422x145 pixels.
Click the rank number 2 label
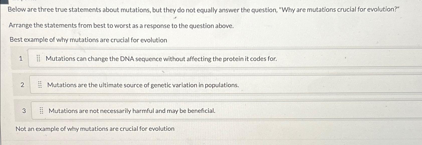click(22, 85)
